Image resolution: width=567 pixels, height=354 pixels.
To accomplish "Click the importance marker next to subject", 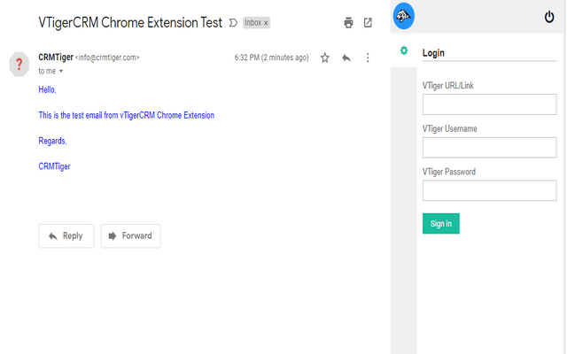I will pos(233,23).
